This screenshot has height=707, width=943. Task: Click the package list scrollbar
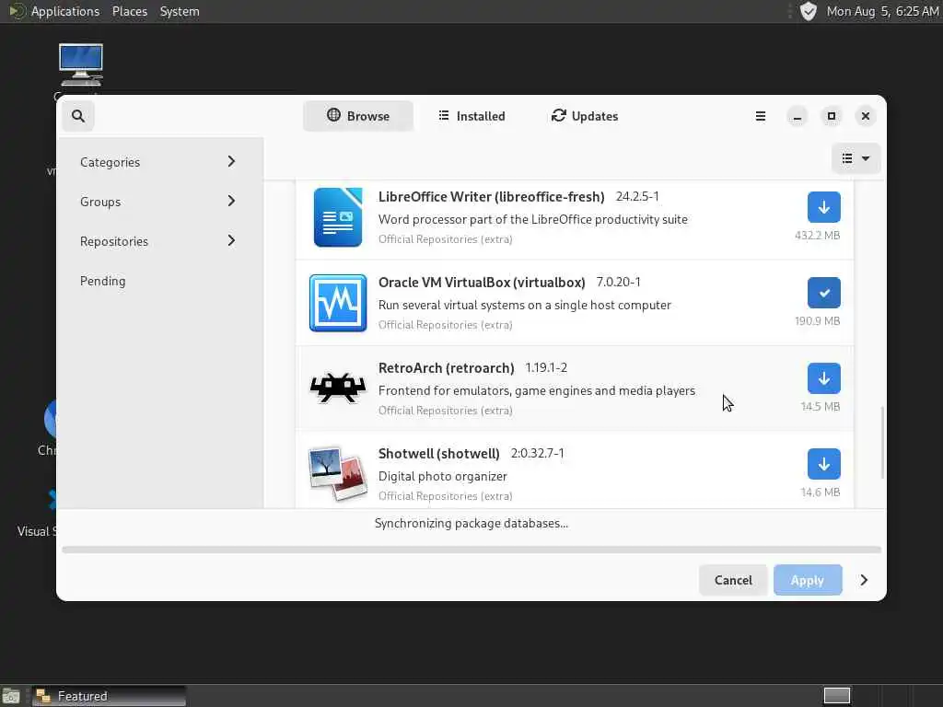tap(882, 443)
